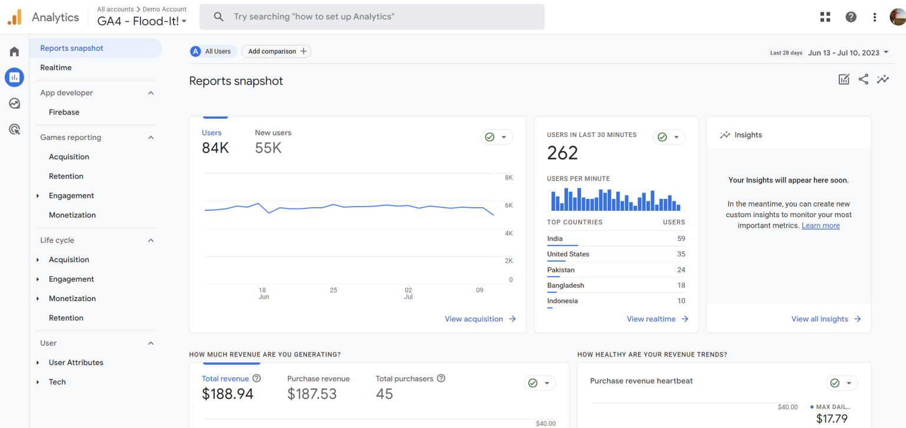Open the Realtime report
Viewport: 906px width, 428px height.
[56, 67]
